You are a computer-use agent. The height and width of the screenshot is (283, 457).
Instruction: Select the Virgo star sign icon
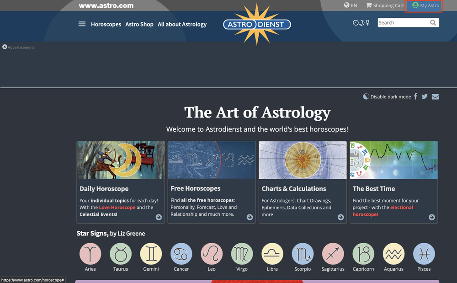click(x=242, y=254)
